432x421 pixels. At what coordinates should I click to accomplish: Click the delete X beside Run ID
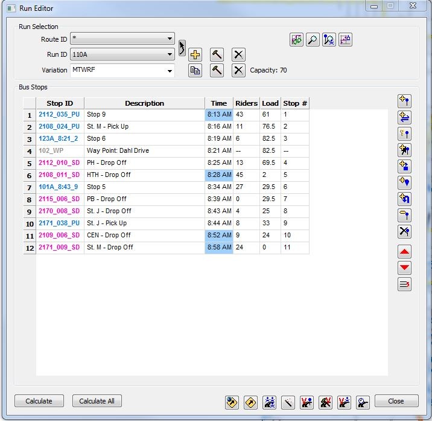pyautogui.click(x=238, y=54)
